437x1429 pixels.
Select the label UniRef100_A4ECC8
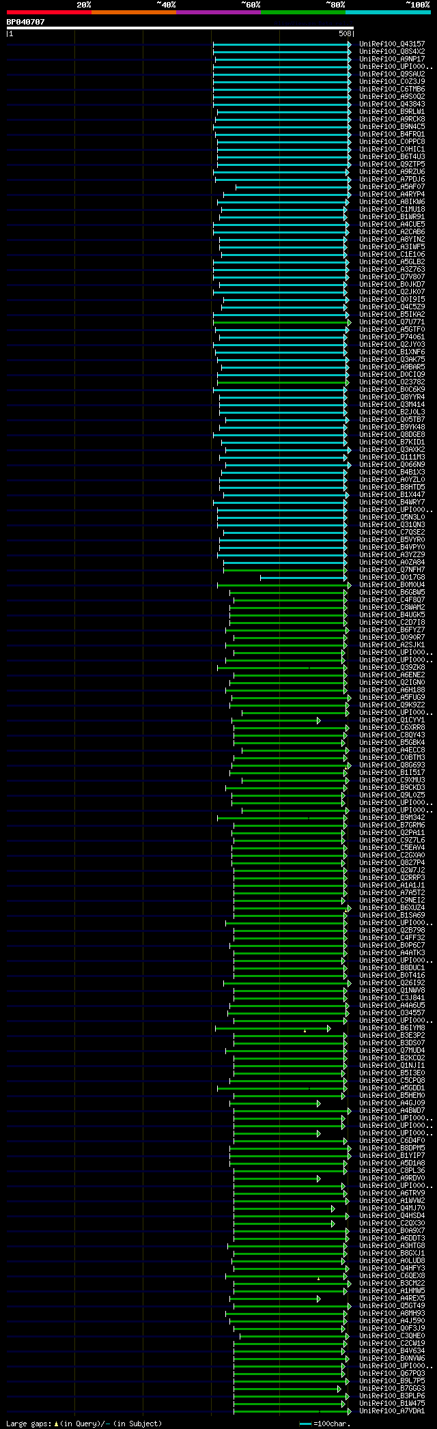pos(392,750)
